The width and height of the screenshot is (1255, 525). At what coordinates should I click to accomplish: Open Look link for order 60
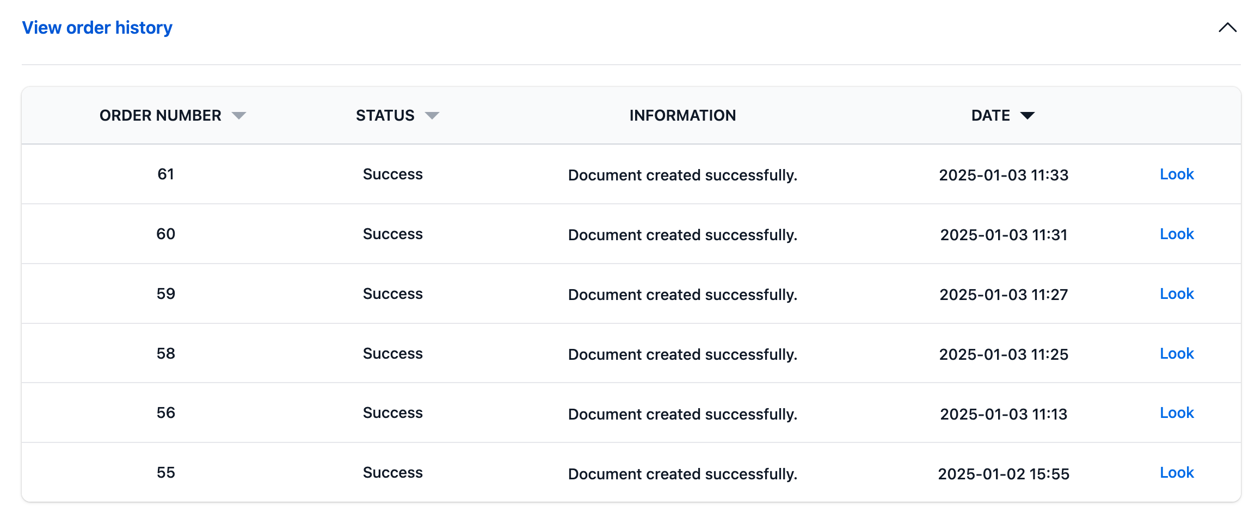1177,234
